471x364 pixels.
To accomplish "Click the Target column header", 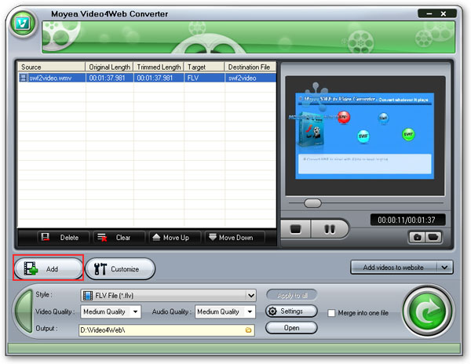I will (x=204, y=67).
